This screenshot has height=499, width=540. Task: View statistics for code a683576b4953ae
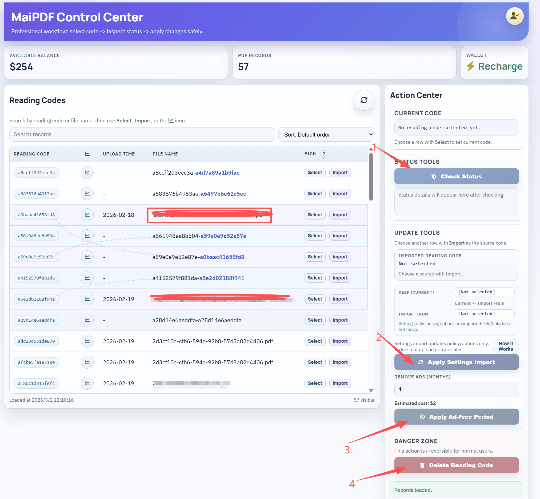[87, 194]
